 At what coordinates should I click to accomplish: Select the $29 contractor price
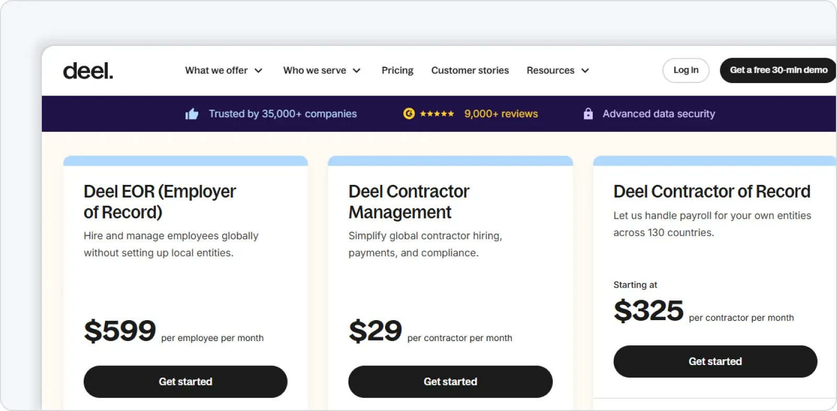pos(375,331)
